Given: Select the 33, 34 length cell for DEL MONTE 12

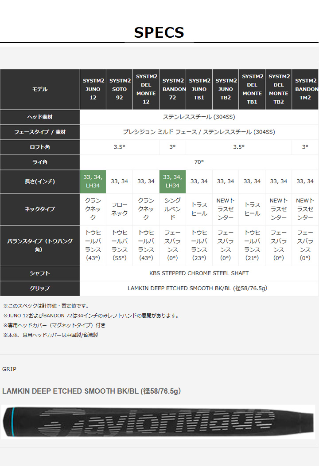Looking at the screenshot, I should coord(146,182).
